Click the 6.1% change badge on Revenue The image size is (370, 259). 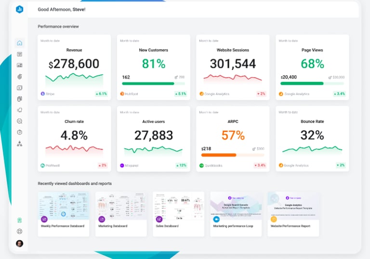pyautogui.click(x=102, y=94)
